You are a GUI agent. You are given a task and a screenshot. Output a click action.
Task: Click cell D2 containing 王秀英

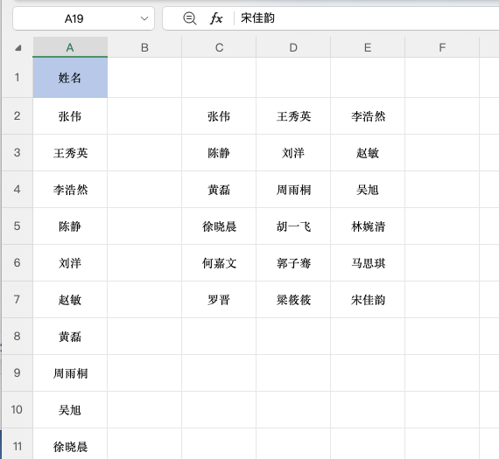tap(293, 116)
